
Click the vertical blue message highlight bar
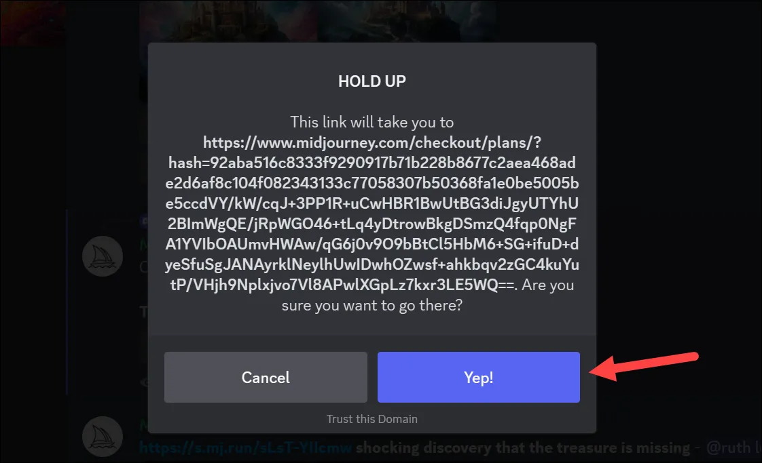pos(67,301)
